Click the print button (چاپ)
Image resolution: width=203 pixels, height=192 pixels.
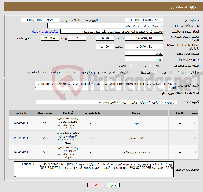(x=113, y=185)
